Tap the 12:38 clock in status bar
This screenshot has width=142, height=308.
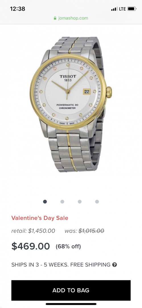[18, 9]
